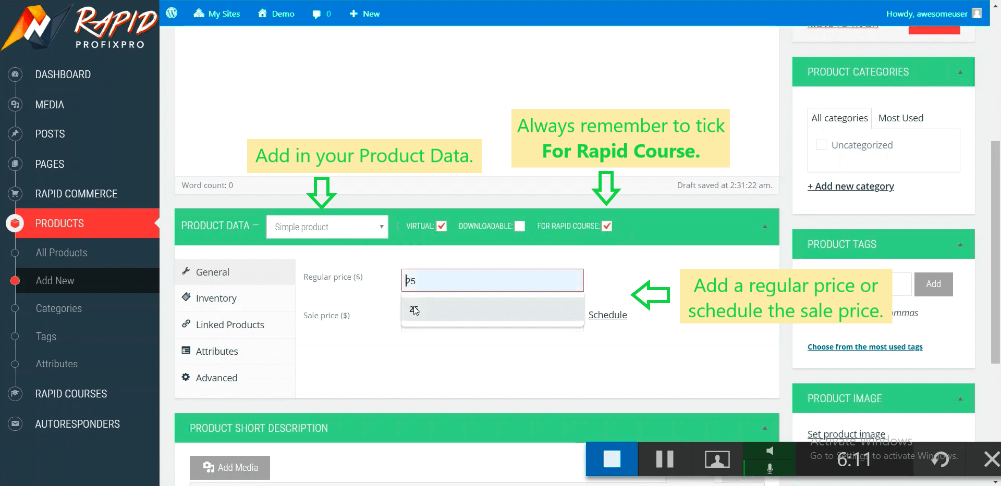Click the recorder undo restart icon
Image resolution: width=1001 pixels, height=486 pixels.
(x=940, y=459)
